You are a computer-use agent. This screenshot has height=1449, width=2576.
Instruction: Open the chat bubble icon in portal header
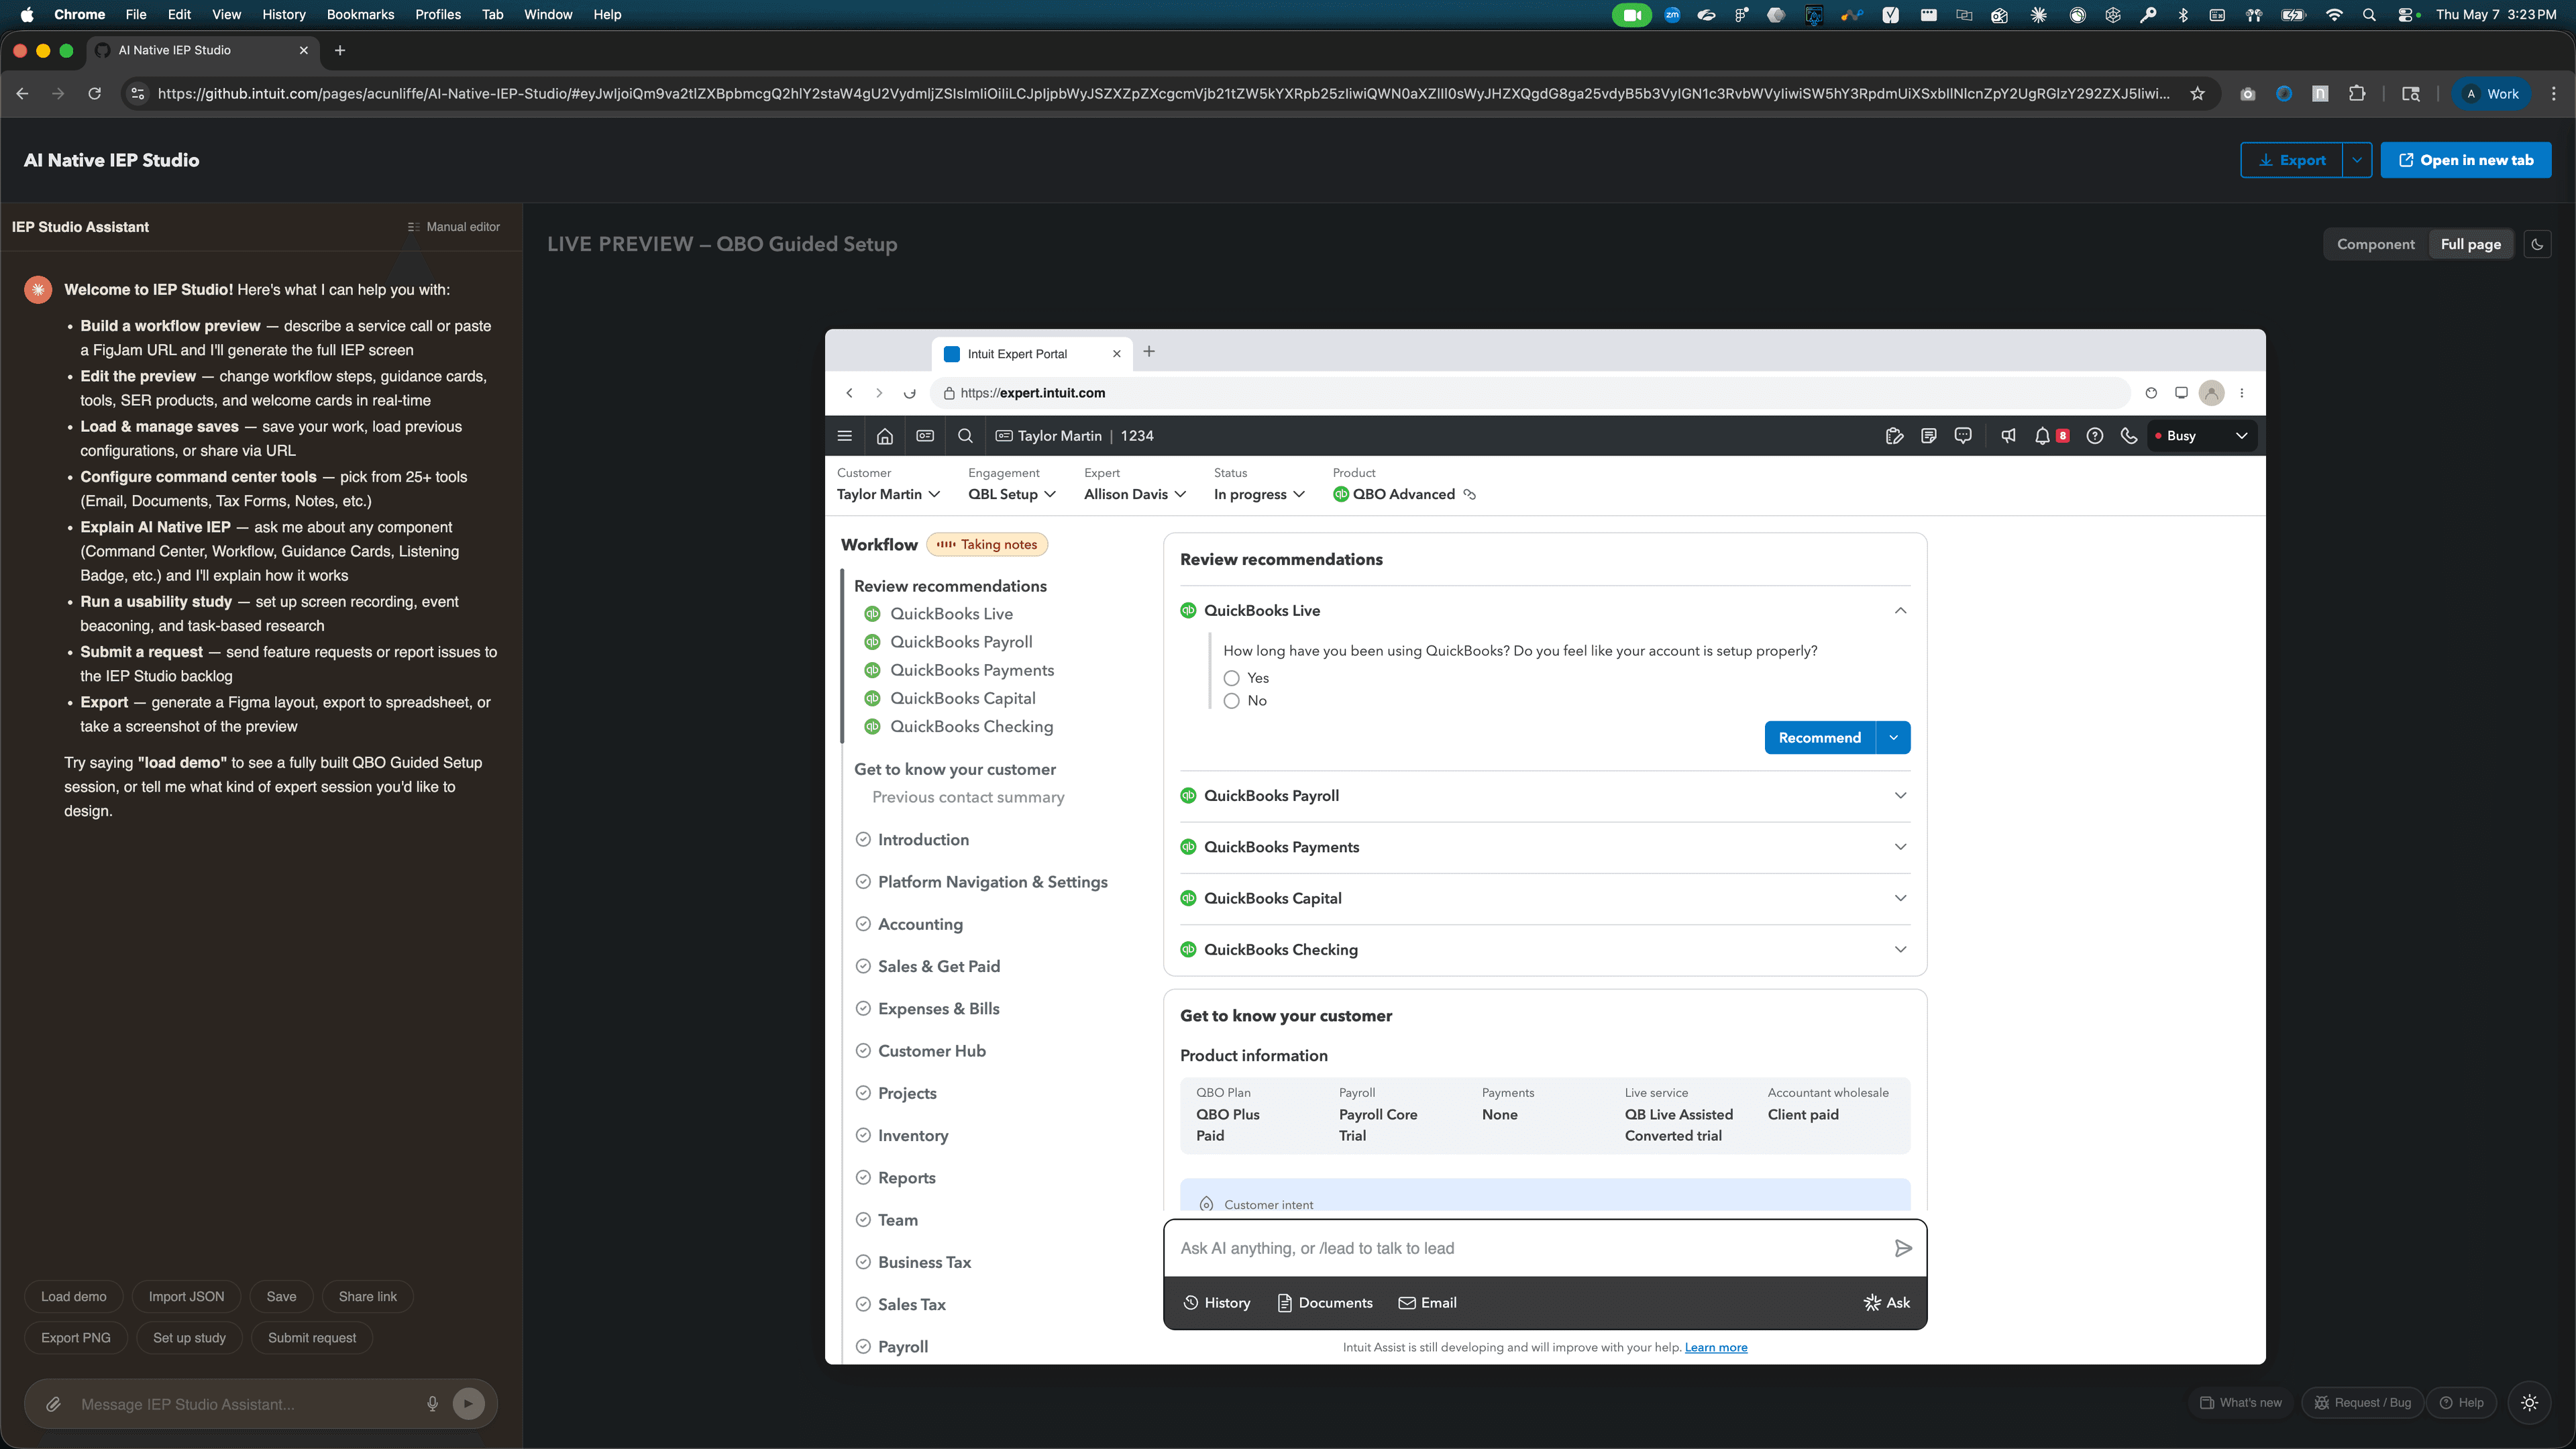point(1963,436)
